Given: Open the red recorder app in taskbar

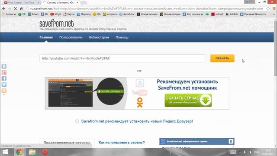Looking at the screenshot, I should [45, 152].
